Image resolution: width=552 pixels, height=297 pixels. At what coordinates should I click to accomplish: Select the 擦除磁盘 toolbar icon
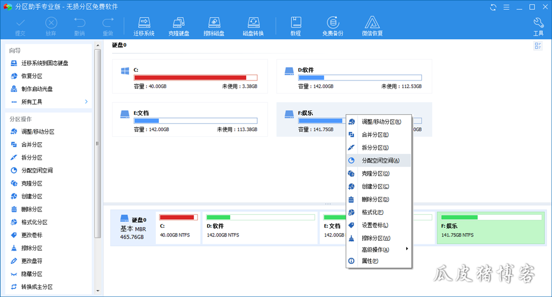214,26
